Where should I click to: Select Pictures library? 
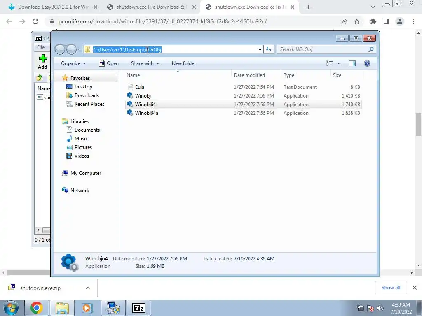click(x=83, y=147)
